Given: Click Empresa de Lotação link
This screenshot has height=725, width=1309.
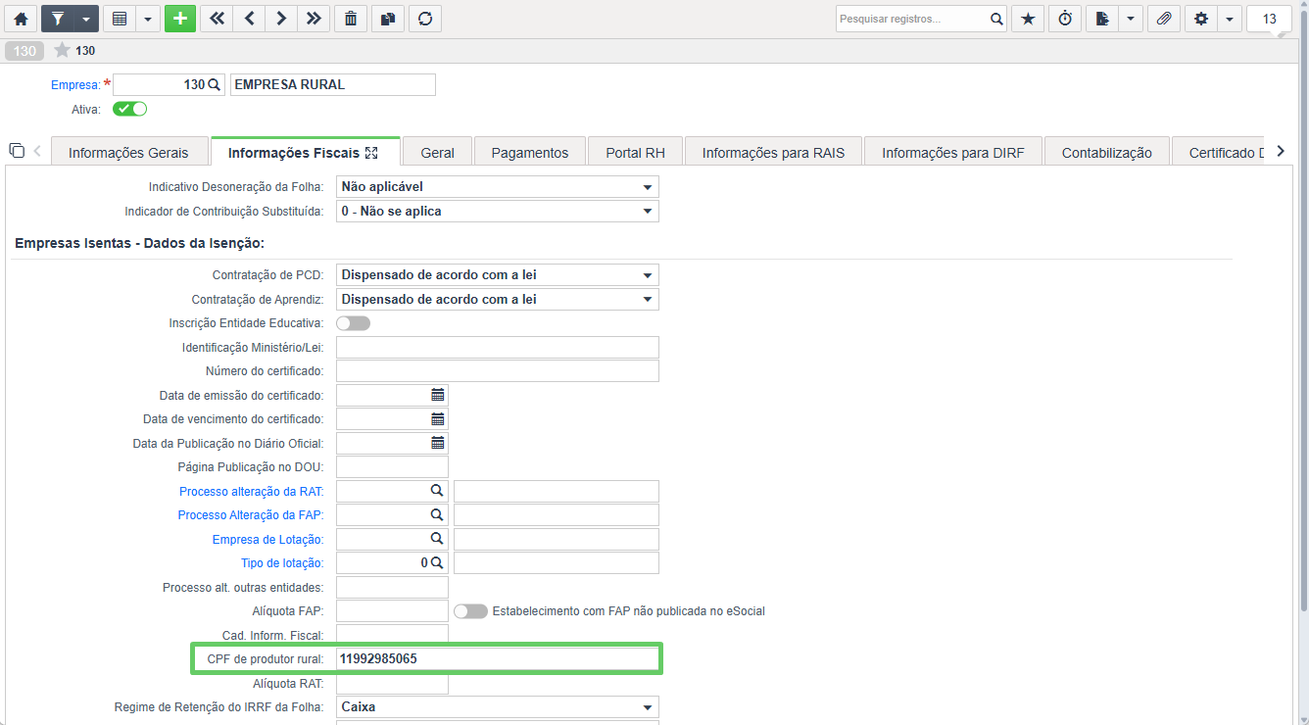Looking at the screenshot, I should click(268, 540).
